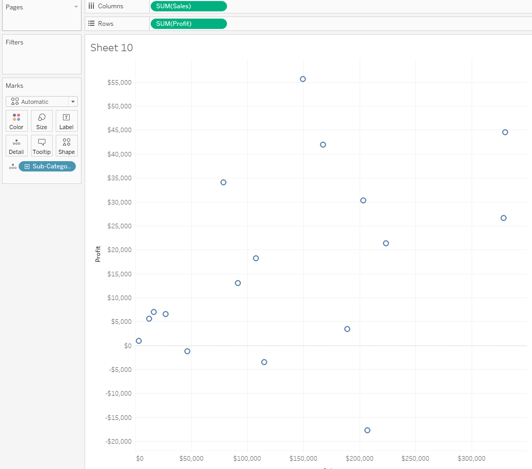Open the Tooltip mark editor
The image size is (532, 469).
pyautogui.click(x=41, y=145)
